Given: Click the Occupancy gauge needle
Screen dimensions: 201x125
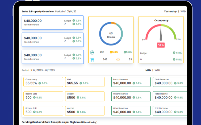Looking at the screenshot, I should tap(161, 34).
